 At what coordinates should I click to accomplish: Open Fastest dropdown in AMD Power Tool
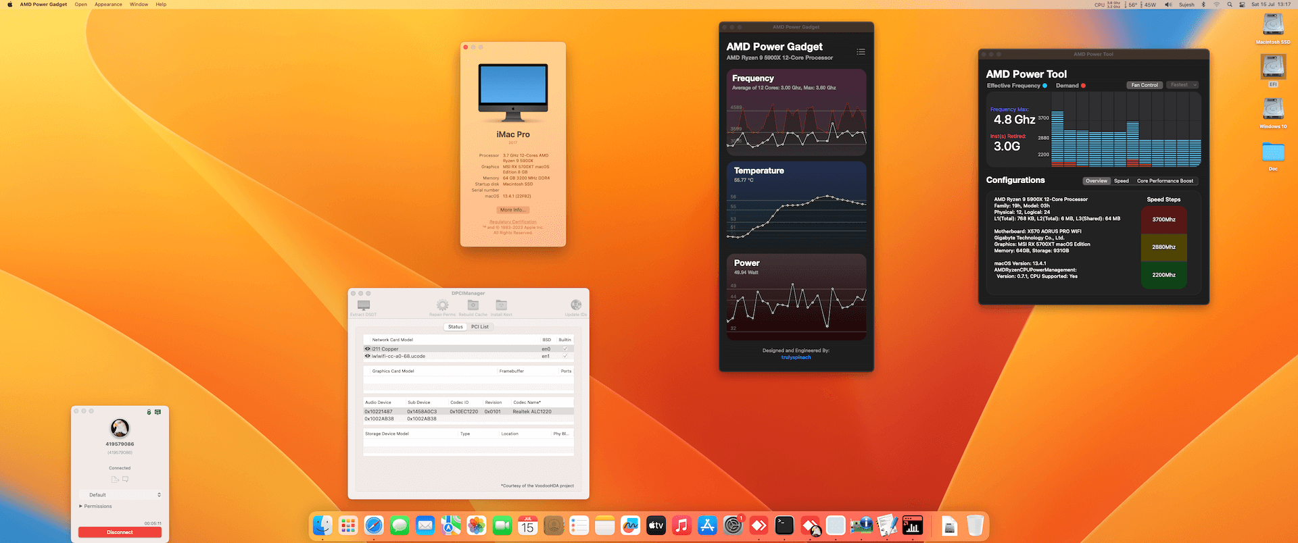[1182, 85]
